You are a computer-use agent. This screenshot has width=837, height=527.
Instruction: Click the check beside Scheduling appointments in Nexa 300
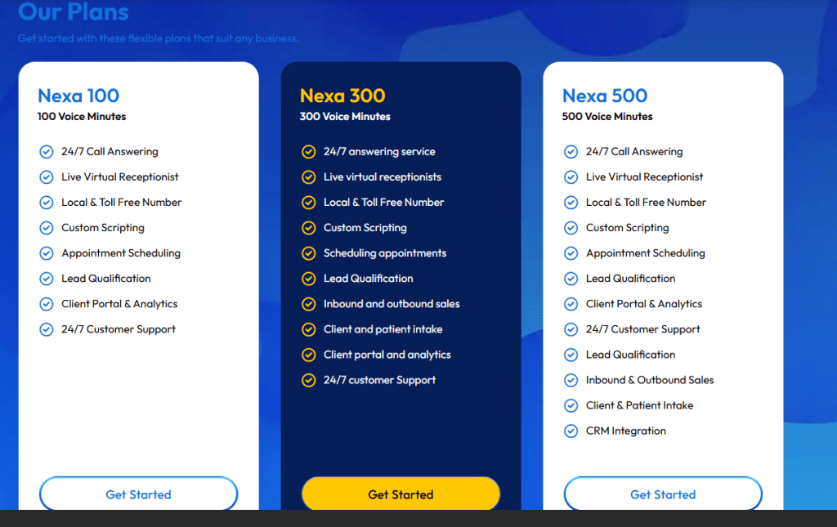309,252
